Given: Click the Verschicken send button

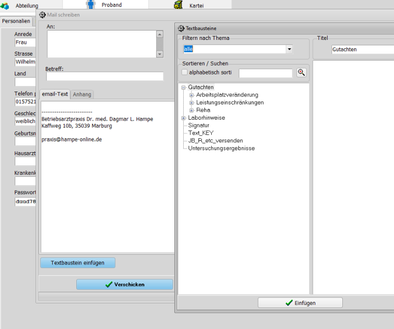Looking at the screenshot, I should point(125,285).
